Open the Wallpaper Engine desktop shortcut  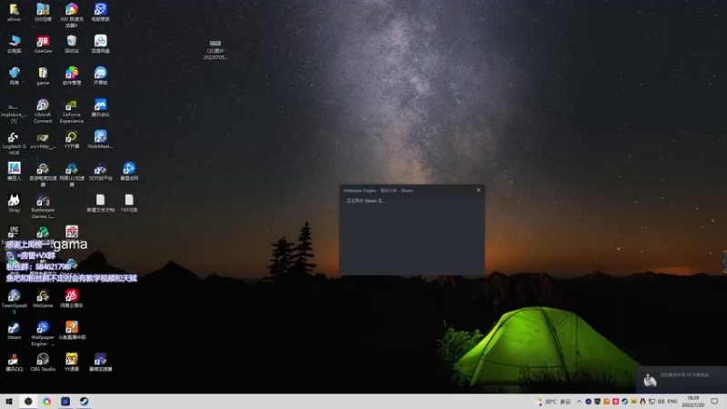(43, 334)
